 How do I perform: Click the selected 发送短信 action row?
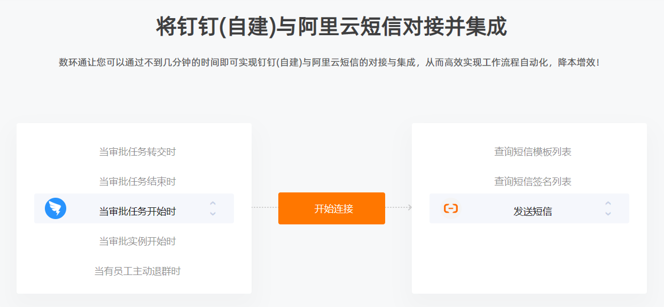(529, 208)
